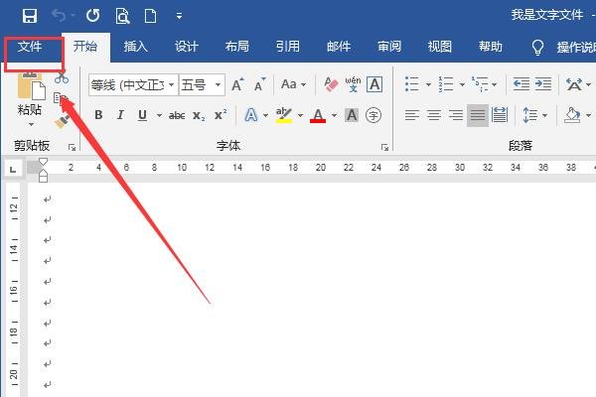Switch to the 设计 (Design) tab
596x397 pixels.
(x=187, y=47)
